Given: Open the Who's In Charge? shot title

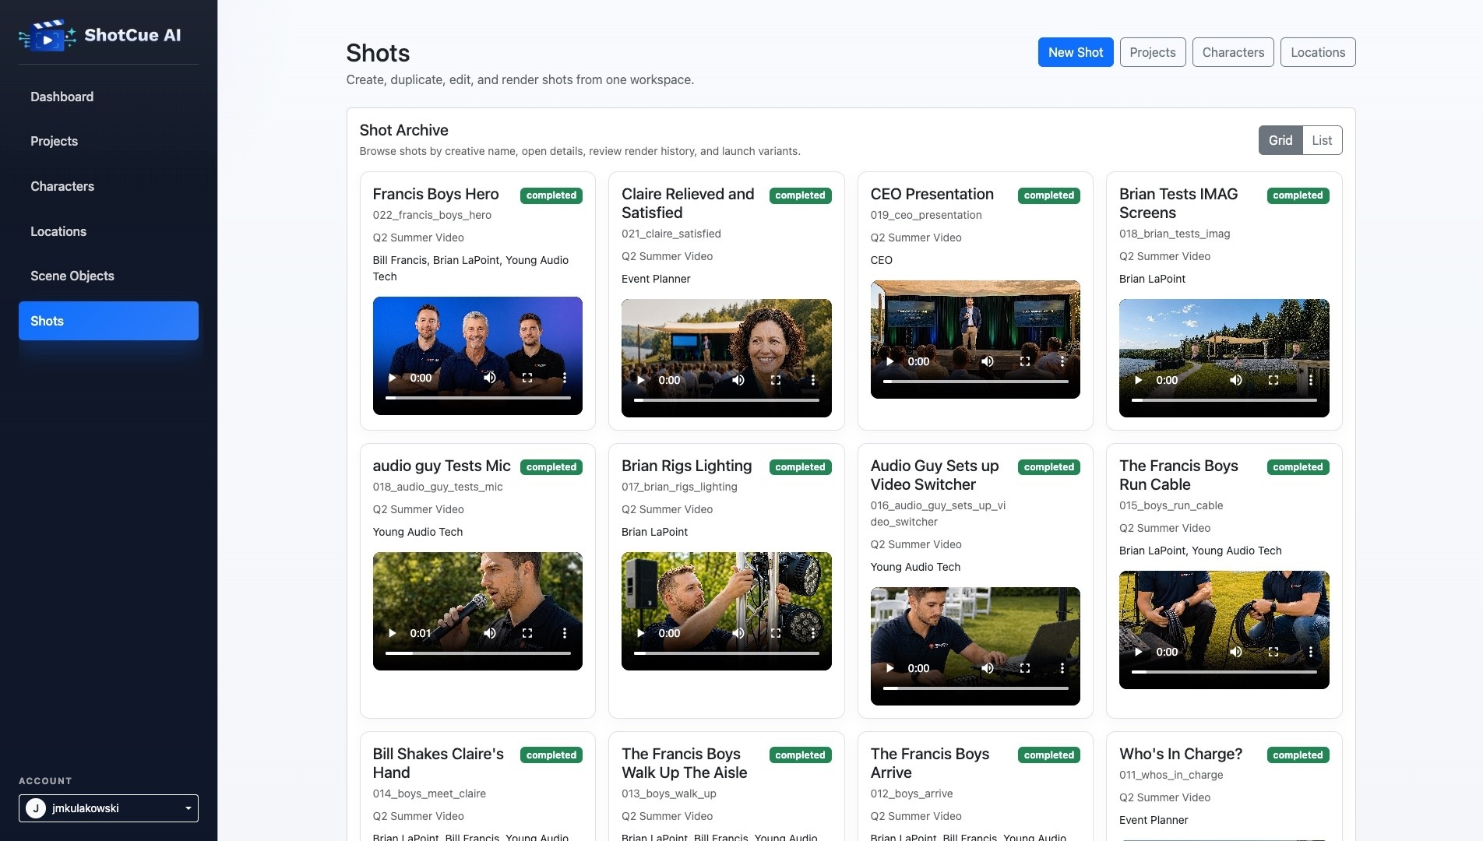Looking at the screenshot, I should click(1181, 754).
